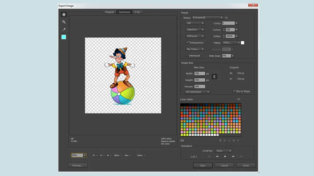Open the Diffusion dither method dropdown
314x176 pixels.
click(x=195, y=36)
